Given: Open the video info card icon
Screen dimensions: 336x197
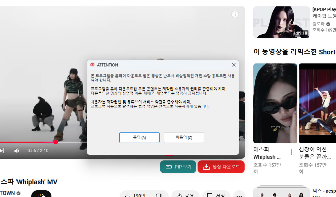Looking at the screenshot, I should 235,14.
